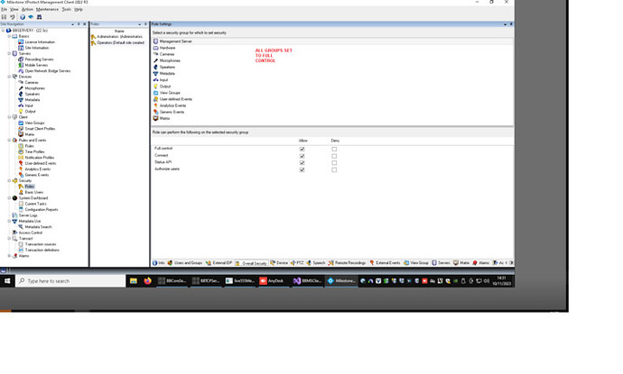Switch to the PTZ tab
The width and height of the screenshot is (623, 374).
click(x=297, y=263)
